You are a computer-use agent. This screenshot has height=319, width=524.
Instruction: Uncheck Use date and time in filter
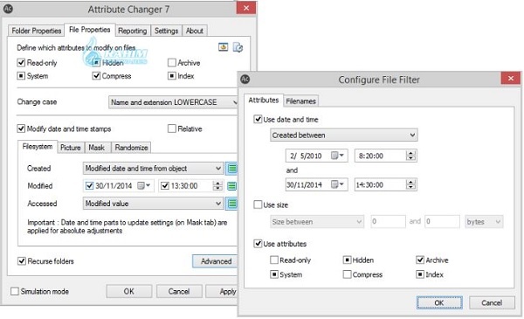258,119
